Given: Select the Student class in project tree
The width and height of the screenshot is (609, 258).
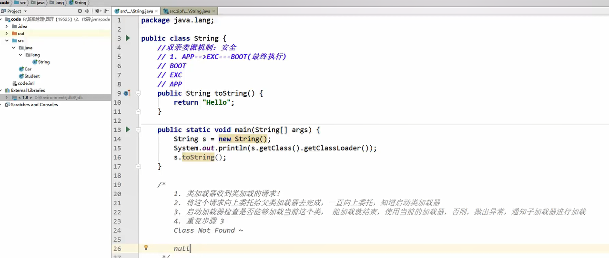Looking at the screenshot, I should coord(32,76).
